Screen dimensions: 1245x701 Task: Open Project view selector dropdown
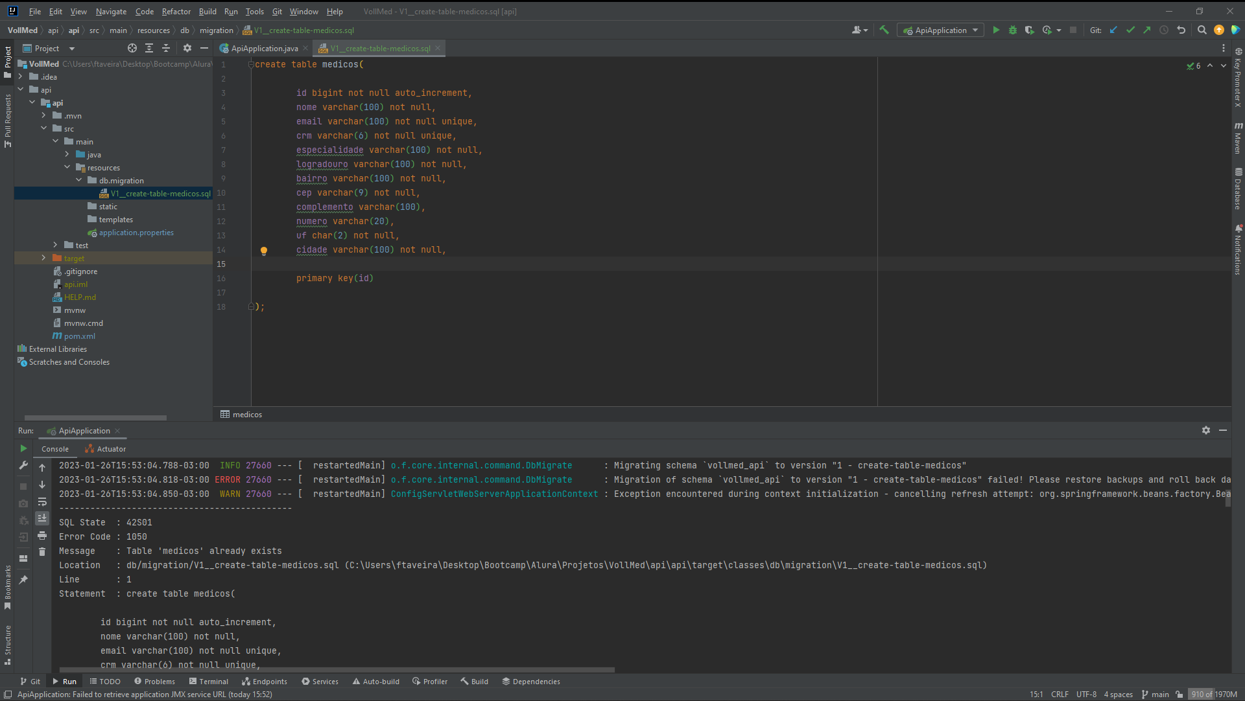tap(72, 49)
